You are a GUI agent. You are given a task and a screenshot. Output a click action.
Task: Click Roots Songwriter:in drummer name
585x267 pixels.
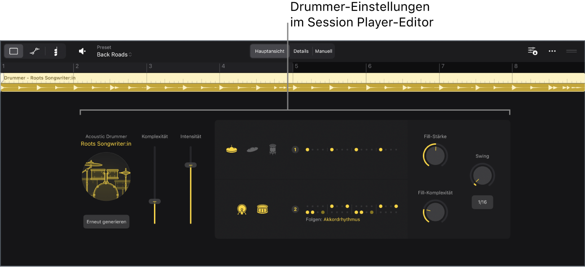(106, 144)
